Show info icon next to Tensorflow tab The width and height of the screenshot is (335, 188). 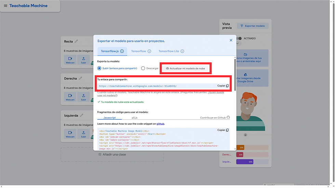(149, 51)
